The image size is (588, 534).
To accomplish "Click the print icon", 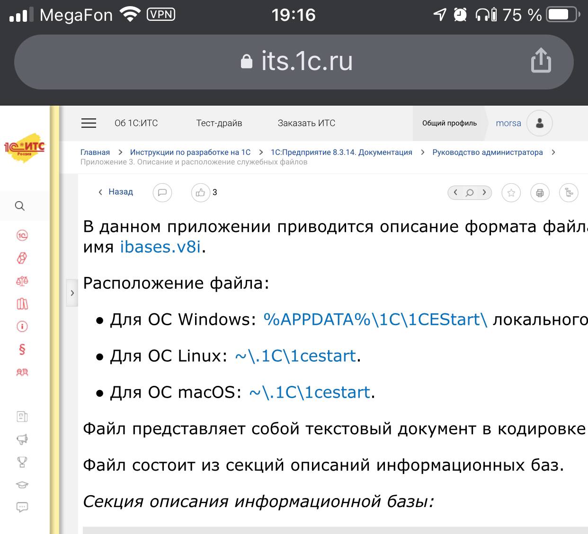I will pos(540,193).
